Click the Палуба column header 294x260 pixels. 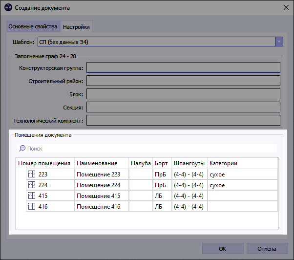141,163
